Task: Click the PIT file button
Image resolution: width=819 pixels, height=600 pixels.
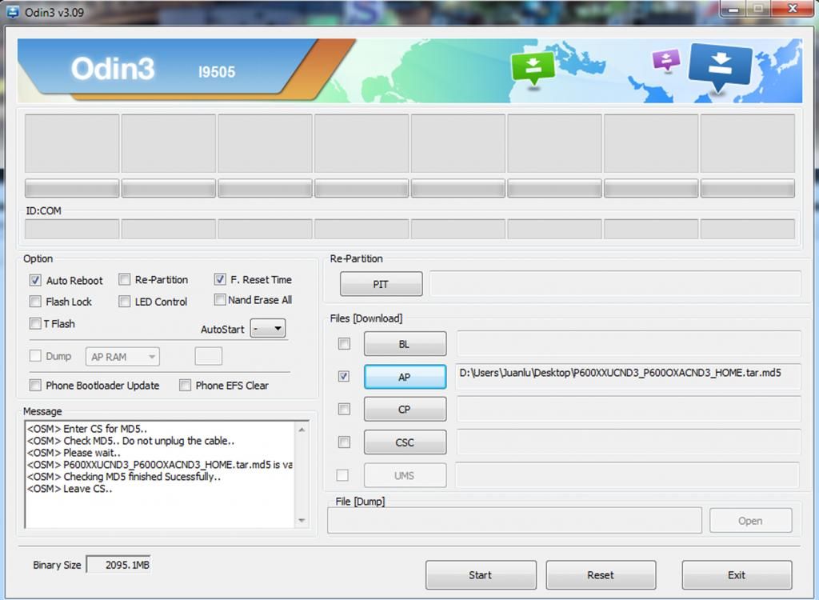Action: click(381, 284)
